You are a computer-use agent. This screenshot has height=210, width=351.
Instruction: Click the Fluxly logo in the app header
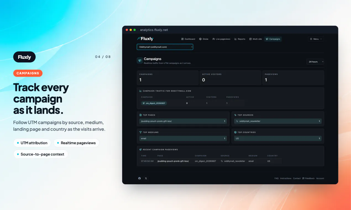point(145,39)
